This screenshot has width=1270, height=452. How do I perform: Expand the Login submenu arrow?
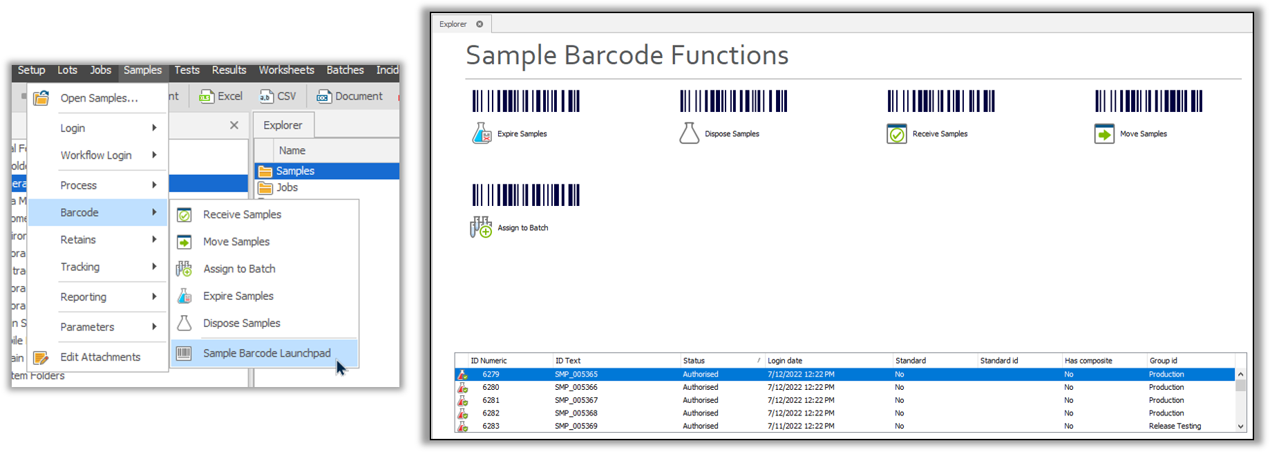154,128
